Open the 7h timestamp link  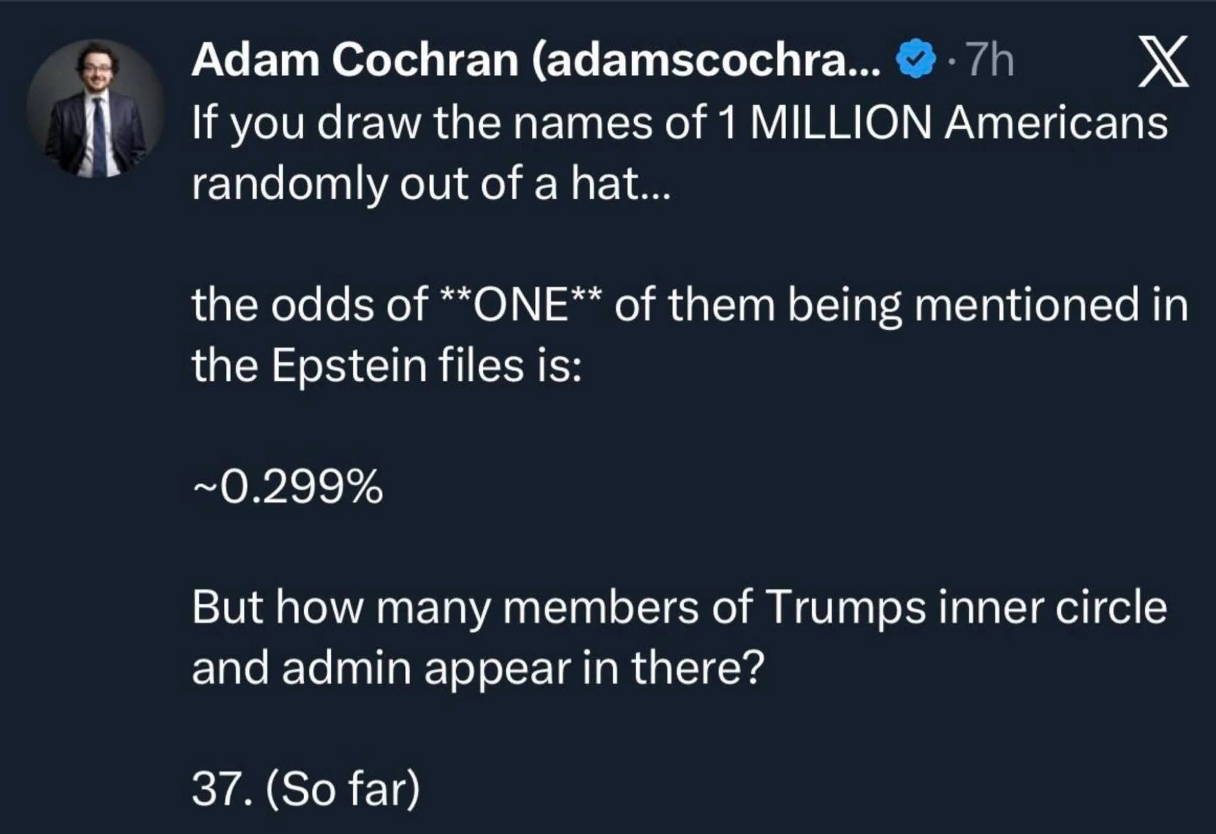click(x=990, y=61)
